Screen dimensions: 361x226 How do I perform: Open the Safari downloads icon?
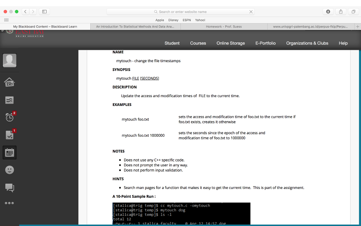[x=328, y=12]
